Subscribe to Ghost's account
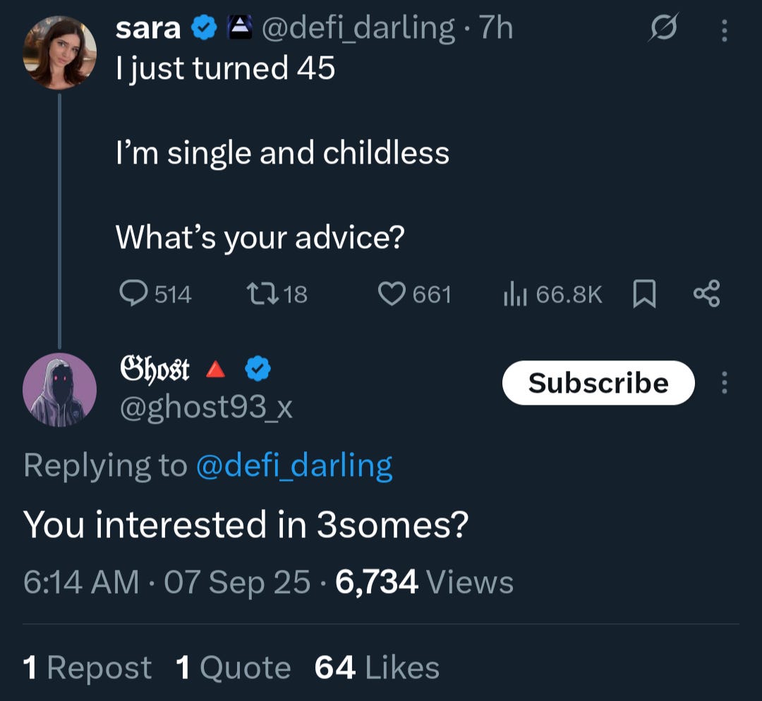Screen dimensions: 762x701 tap(598, 383)
